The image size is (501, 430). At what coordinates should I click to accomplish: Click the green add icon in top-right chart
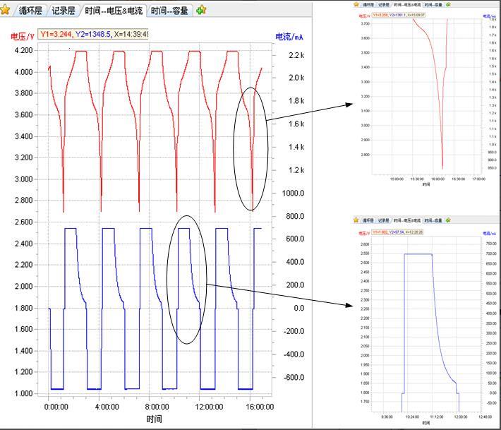tap(447, 4)
